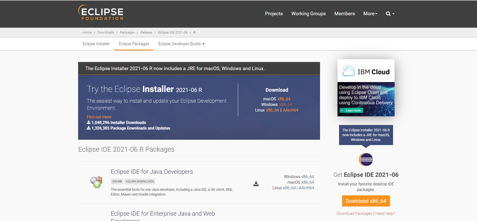Go to Downloads breadcrumb

point(106,33)
